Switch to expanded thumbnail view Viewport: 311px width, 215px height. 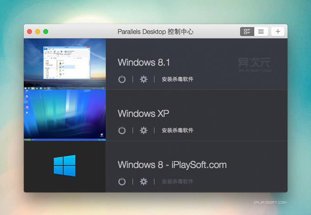click(247, 32)
